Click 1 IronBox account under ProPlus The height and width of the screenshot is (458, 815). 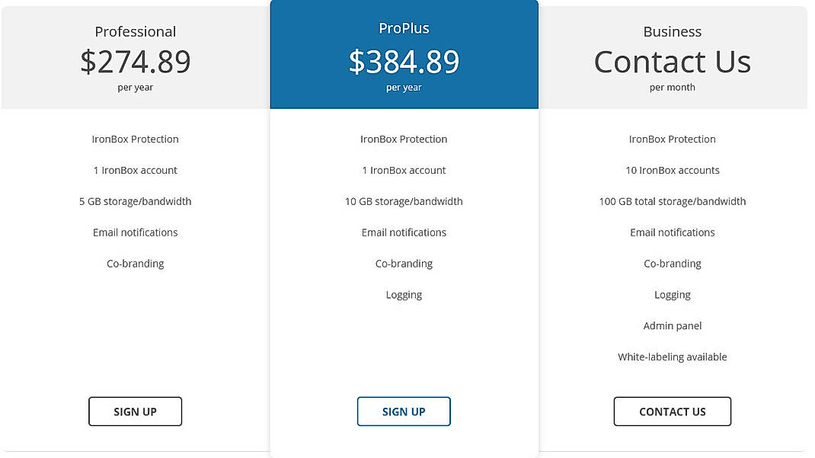tap(404, 170)
